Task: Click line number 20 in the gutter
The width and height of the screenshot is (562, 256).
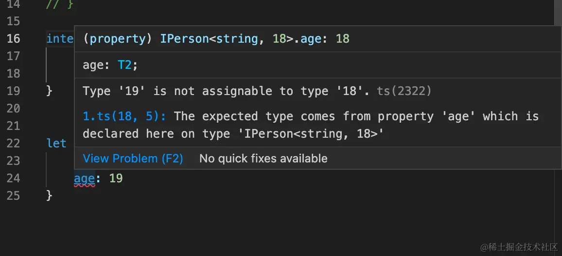Action: (14, 109)
